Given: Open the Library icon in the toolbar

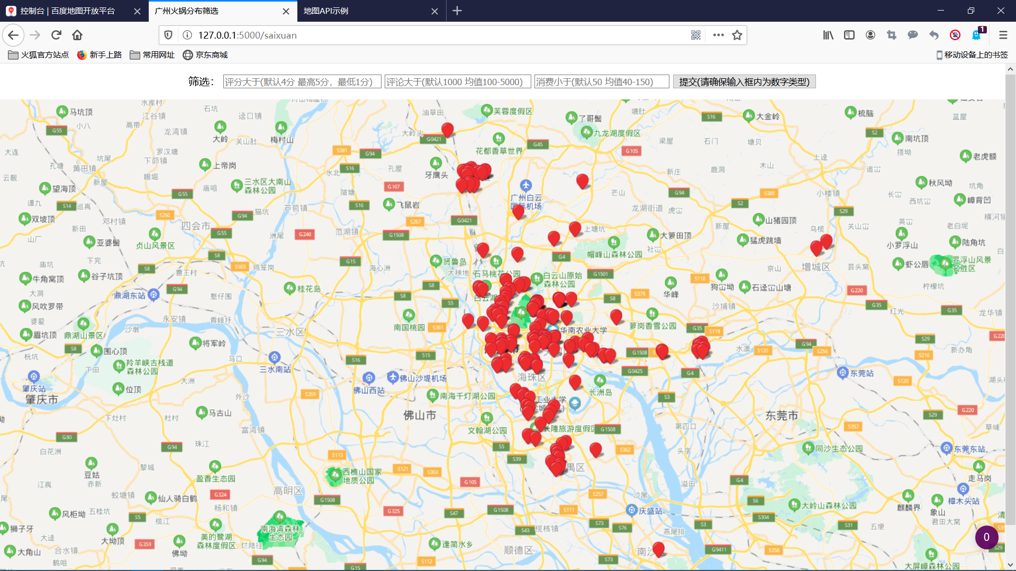Looking at the screenshot, I should (x=828, y=35).
